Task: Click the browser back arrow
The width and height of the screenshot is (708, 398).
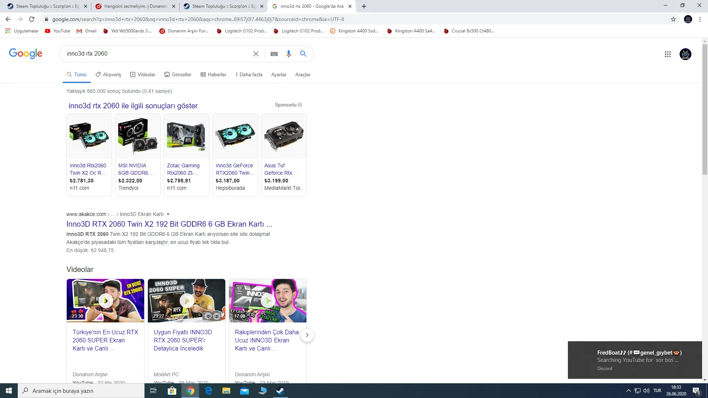Action: click(x=8, y=19)
